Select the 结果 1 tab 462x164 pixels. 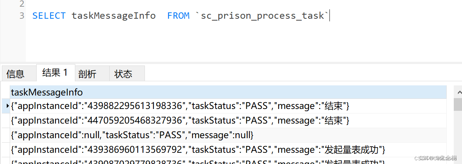pos(55,73)
